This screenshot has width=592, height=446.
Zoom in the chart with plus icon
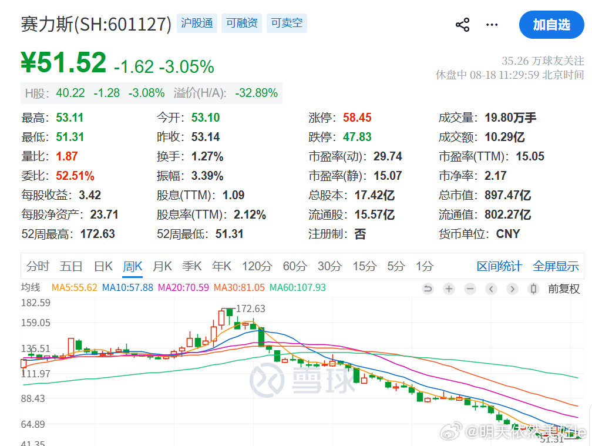tap(449, 289)
